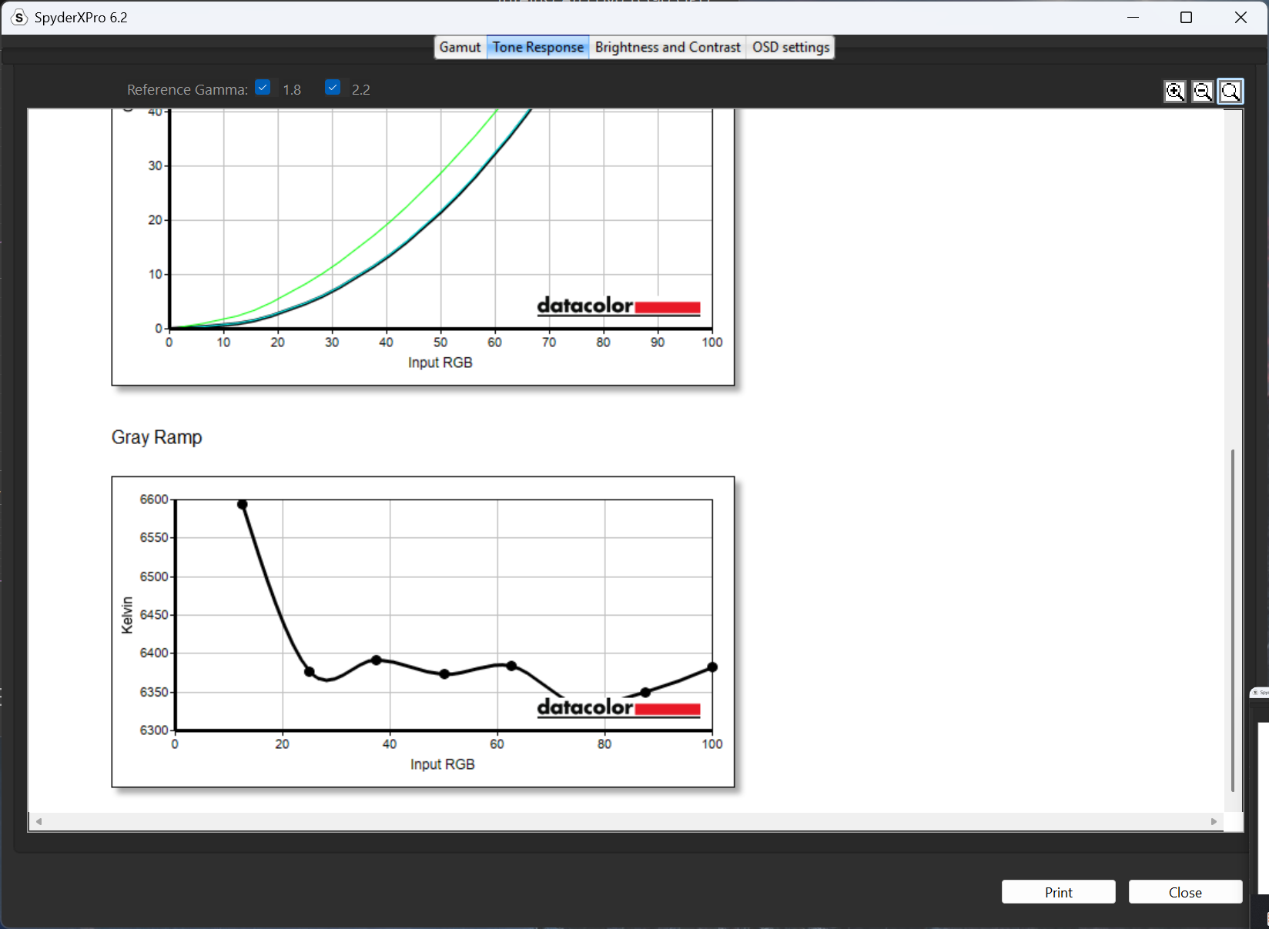Viewport: 1269px width, 929px height.
Task: Click the Gray Ramp data point at 100 input
Action: coord(712,667)
